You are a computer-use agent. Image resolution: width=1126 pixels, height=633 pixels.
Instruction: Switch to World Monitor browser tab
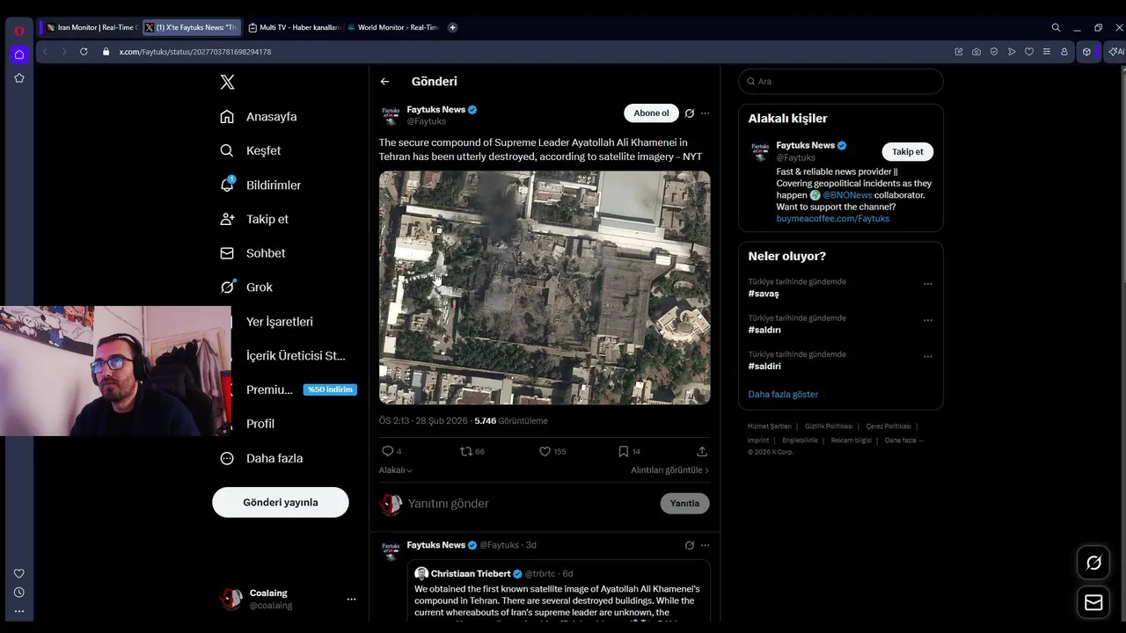point(393,27)
